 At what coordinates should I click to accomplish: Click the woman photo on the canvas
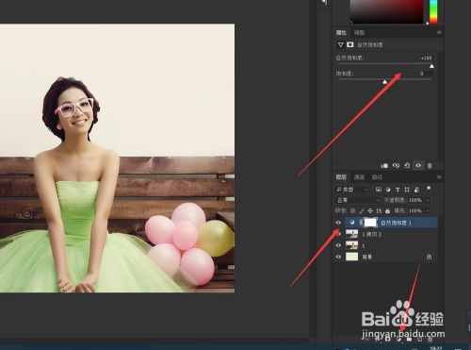pyautogui.click(x=117, y=158)
